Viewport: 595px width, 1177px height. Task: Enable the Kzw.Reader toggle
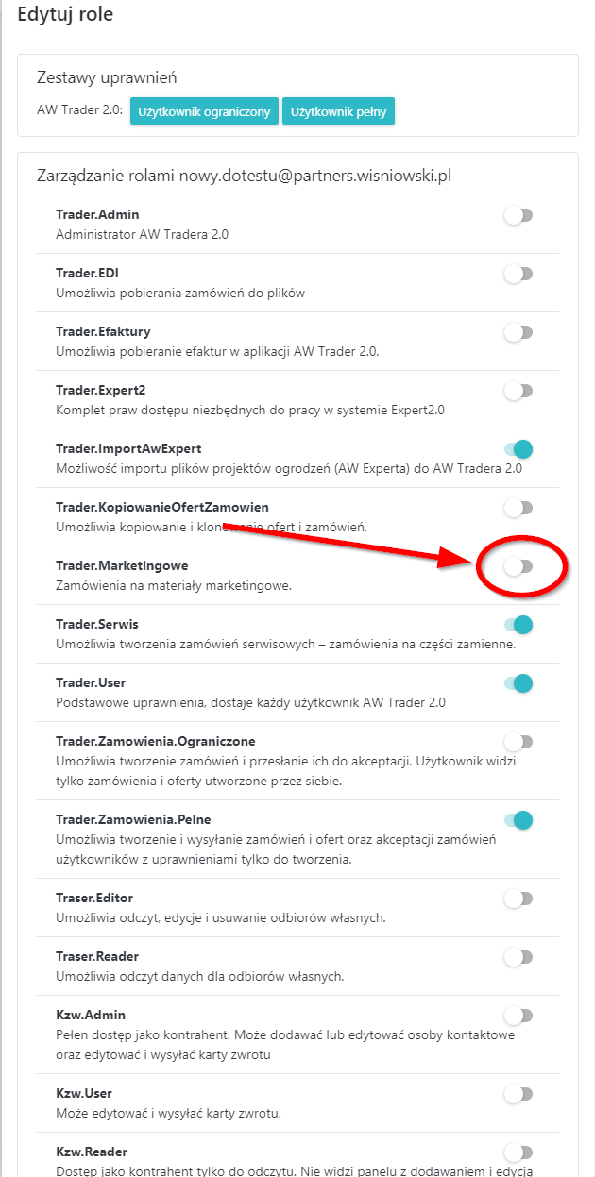518,1152
